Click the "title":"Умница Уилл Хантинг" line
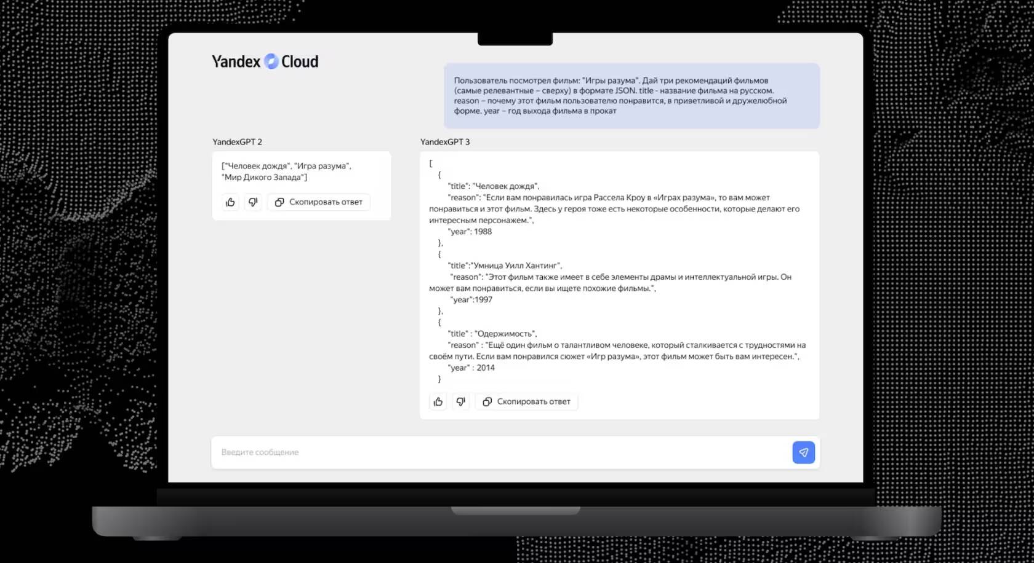1034x563 pixels. point(505,266)
